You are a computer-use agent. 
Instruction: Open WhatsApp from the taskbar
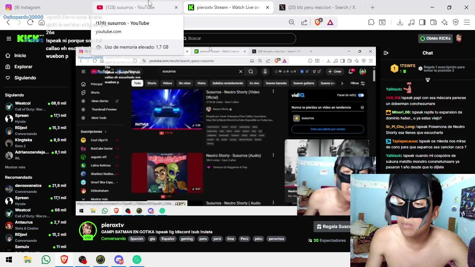[x=46, y=260]
